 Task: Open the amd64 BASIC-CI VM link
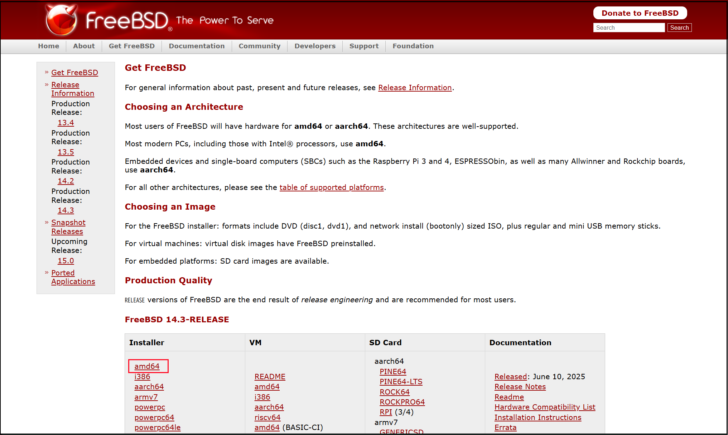267,427
